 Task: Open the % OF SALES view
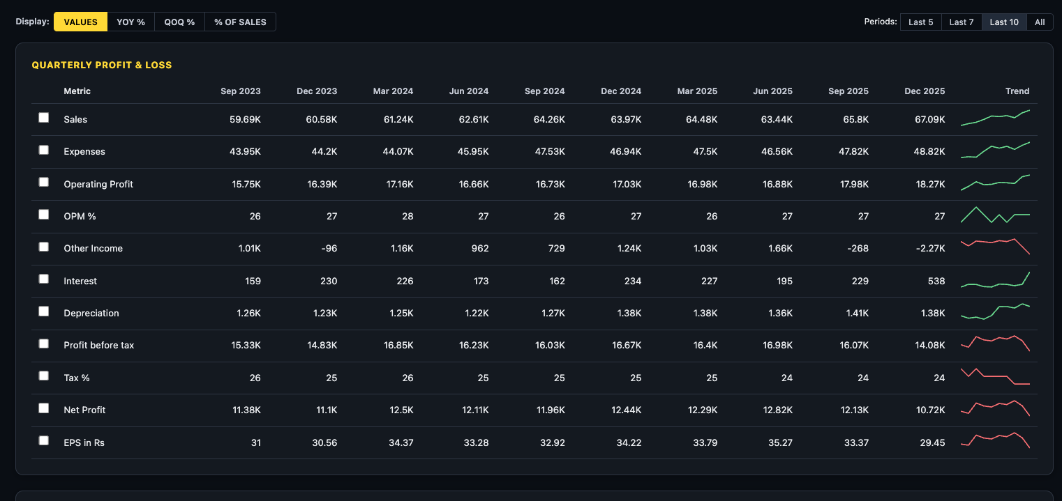[x=240, y=22]
